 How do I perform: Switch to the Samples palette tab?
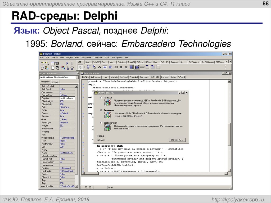coord(174,62)
